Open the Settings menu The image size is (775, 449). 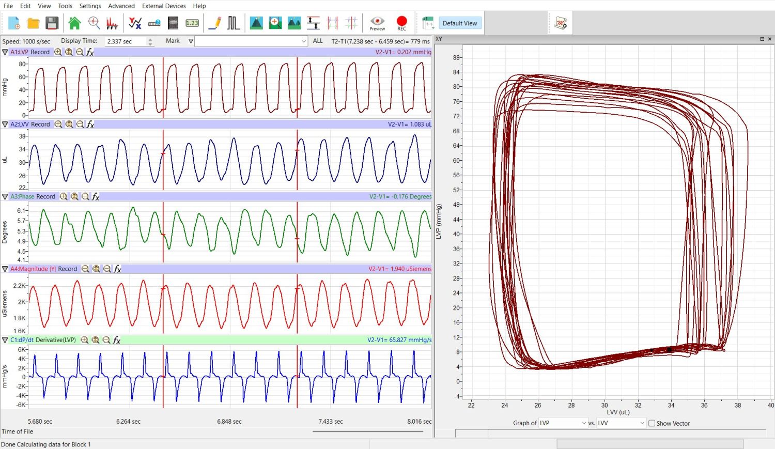tap(90, 6)
